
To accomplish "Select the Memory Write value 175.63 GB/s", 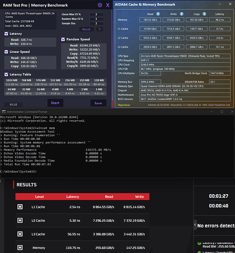I will (173, 20).
